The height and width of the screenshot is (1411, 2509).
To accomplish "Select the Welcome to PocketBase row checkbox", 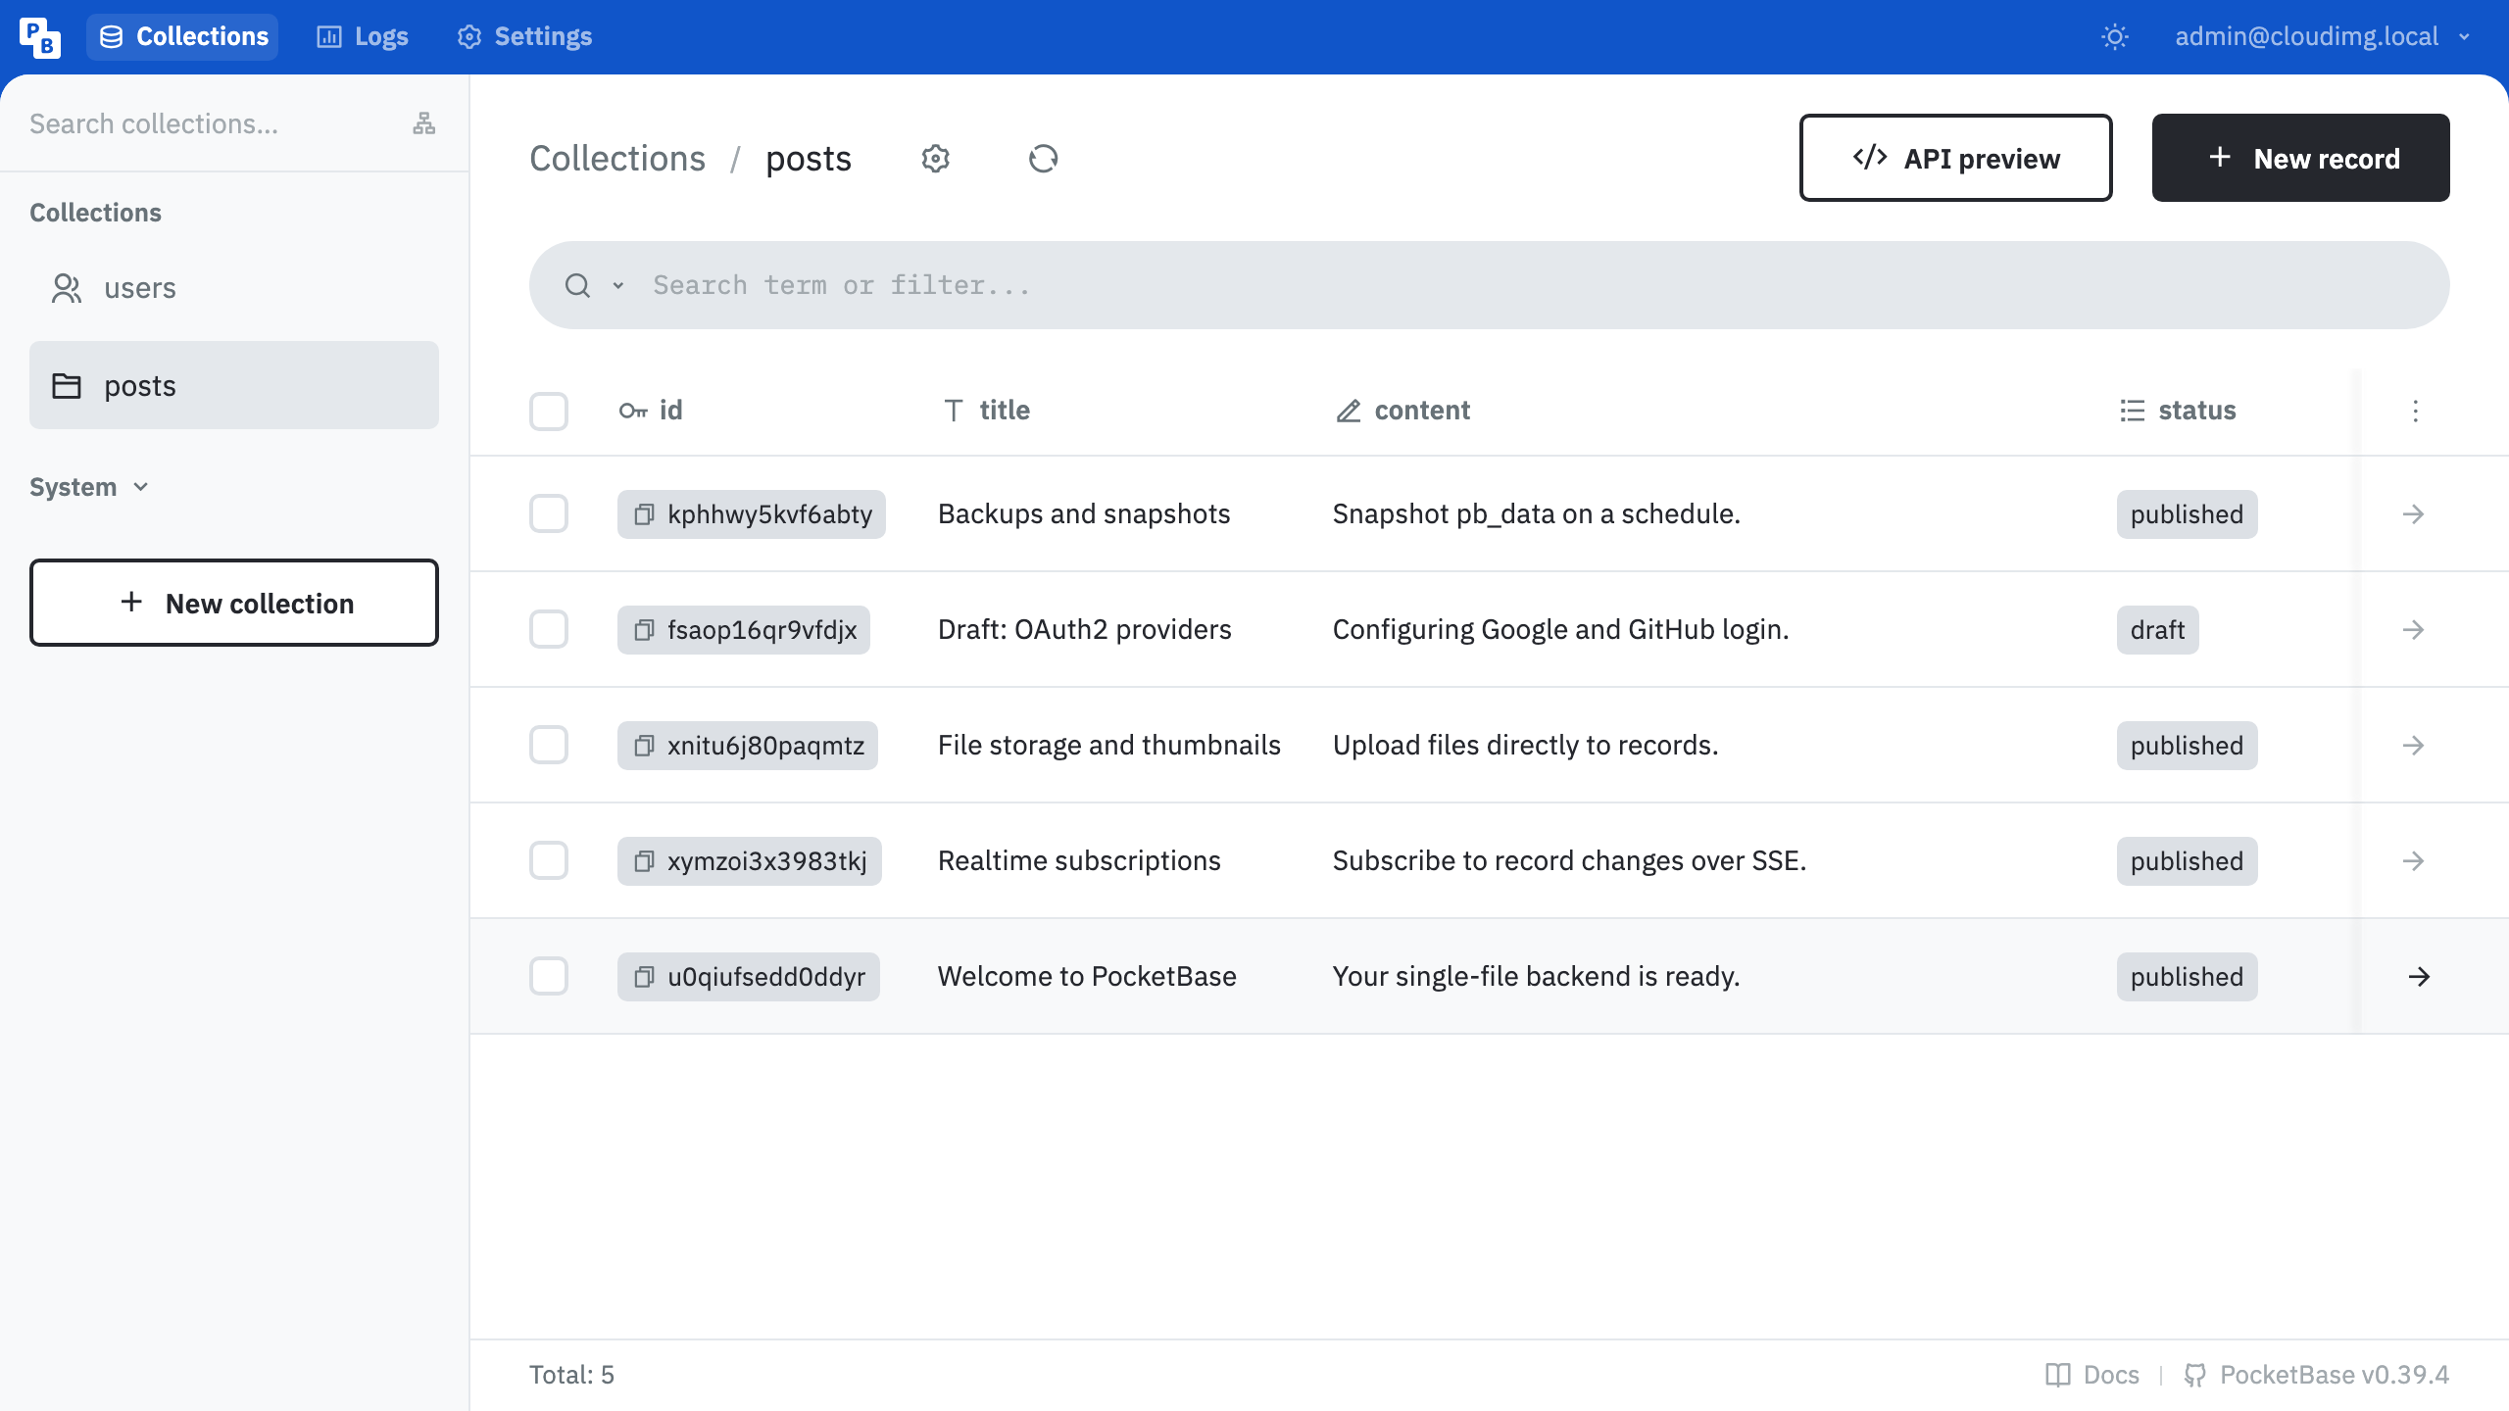I will [x=549, y=976].
